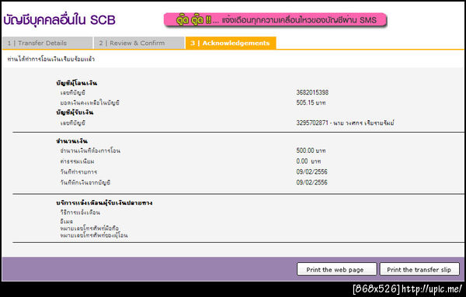Image resolution: width=466 pixels, height=297 pixels.
Task: Select the Acknowledgements step tab
Action: tap(231, 43)
